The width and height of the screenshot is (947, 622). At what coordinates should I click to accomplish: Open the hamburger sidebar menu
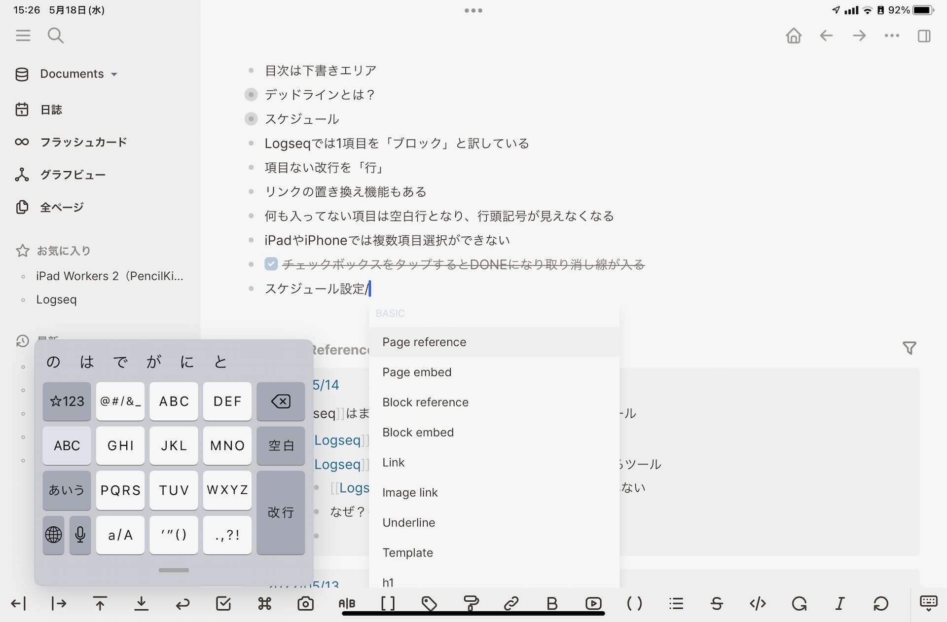point(23,36)
